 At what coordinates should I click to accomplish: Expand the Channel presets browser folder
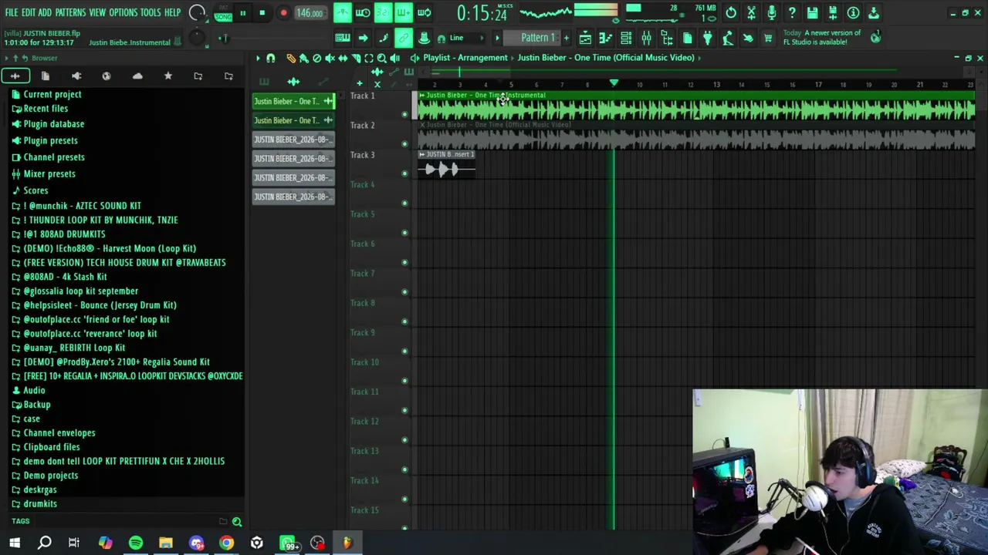click(x=54, y=157)
